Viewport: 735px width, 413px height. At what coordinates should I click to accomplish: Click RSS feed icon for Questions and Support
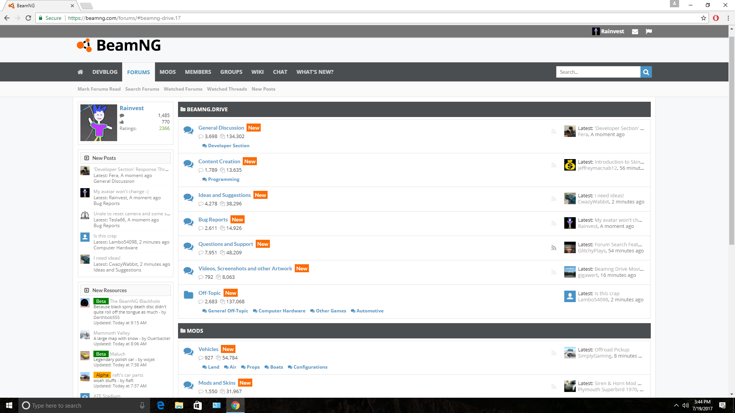tap(554, 248)
